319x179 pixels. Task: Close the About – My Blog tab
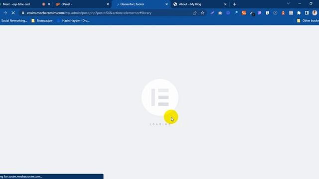coord(225,4)
